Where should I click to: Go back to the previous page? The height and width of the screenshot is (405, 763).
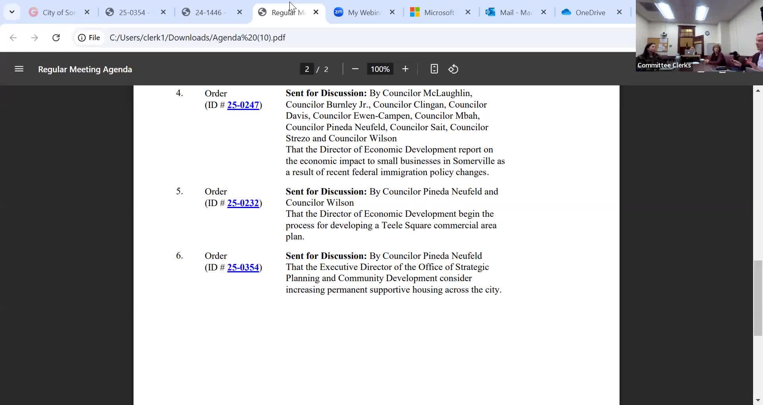click(x=13, y=37)
